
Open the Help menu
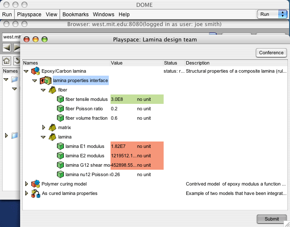coord(124,15)
